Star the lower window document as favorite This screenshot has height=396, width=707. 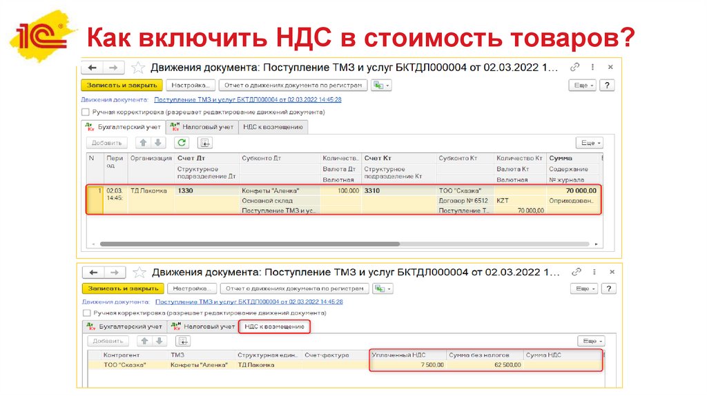139,273
